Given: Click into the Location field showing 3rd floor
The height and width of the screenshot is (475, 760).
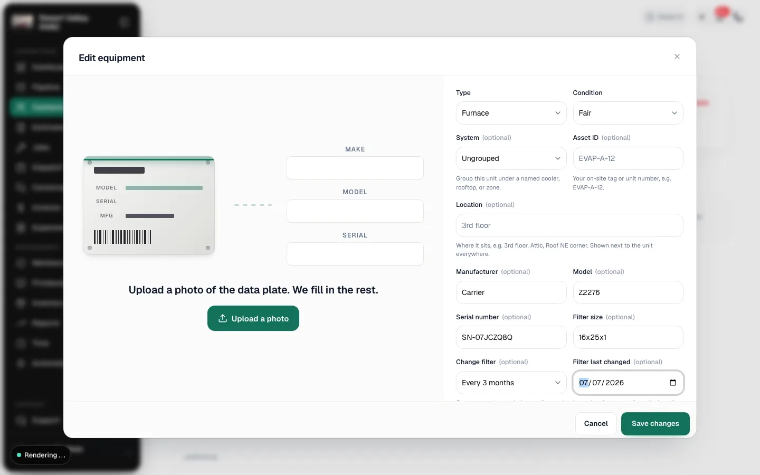Looking at the screenshot, I should [569, 225].
